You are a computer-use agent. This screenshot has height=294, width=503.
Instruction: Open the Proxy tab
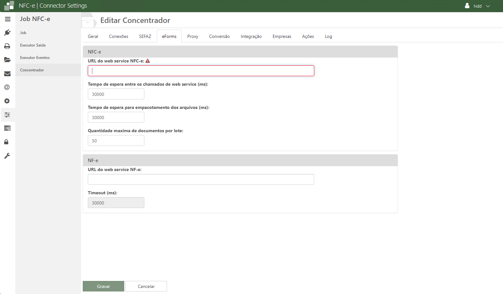click(x=193, y=36)
